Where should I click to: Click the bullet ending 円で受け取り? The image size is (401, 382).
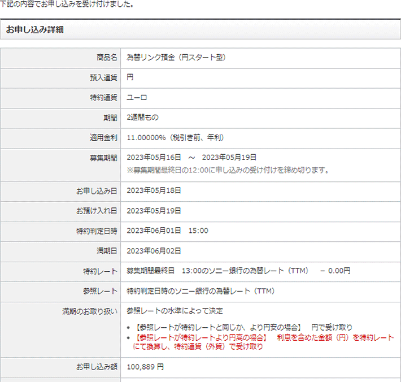[243, 327]
